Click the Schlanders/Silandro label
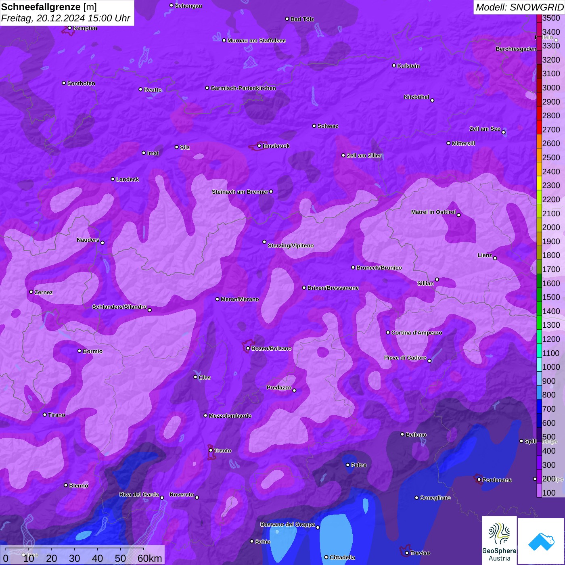This screenshot has height=565, width=565. (119, 307)
